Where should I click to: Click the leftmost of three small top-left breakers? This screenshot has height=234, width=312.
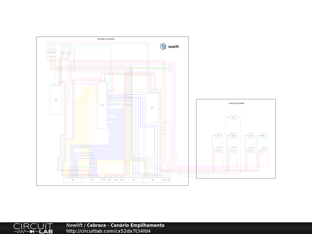click(48, 53)
